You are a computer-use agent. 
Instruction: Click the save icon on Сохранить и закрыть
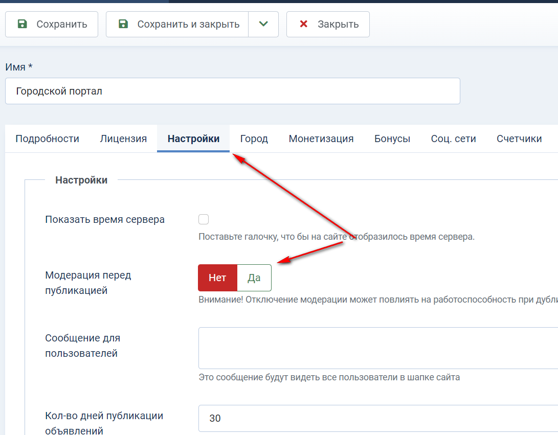pos(123,24)
